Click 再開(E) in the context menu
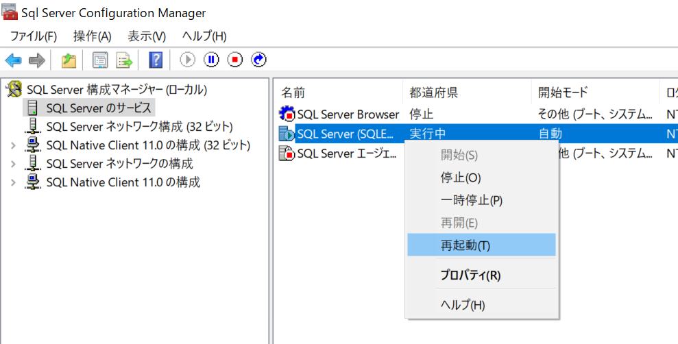 pyautogui.click(x=482, y=223)
